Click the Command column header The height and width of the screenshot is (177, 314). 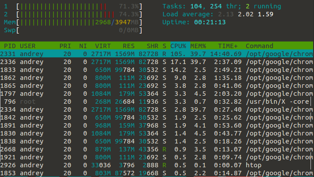(259, 46)
